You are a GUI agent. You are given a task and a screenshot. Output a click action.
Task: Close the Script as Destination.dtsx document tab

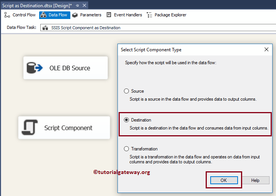(84, 5)
